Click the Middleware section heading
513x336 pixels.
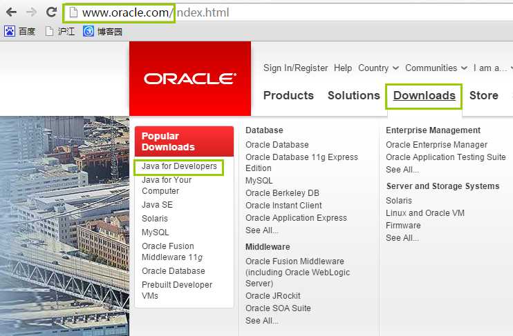point(268,247)
